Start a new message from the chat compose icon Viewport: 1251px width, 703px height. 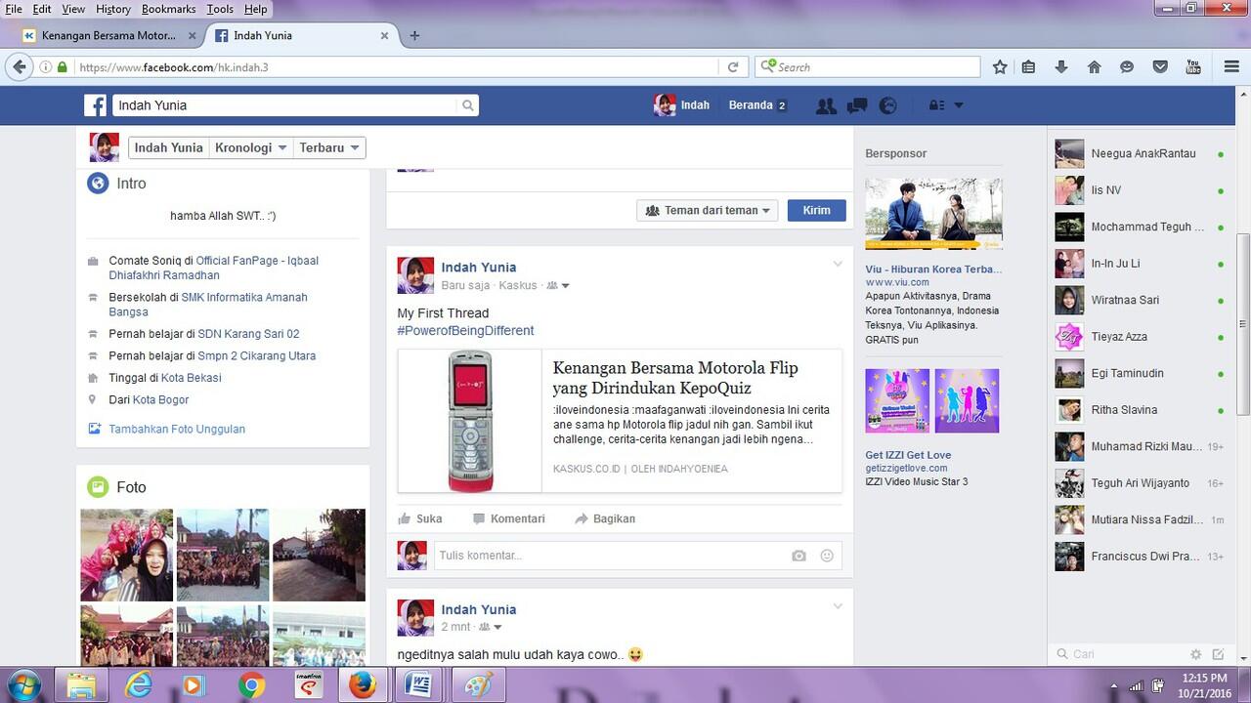1218,654
